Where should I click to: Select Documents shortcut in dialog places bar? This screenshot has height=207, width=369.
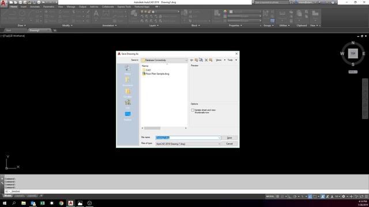pyautogui.click(x=127, y=81)
